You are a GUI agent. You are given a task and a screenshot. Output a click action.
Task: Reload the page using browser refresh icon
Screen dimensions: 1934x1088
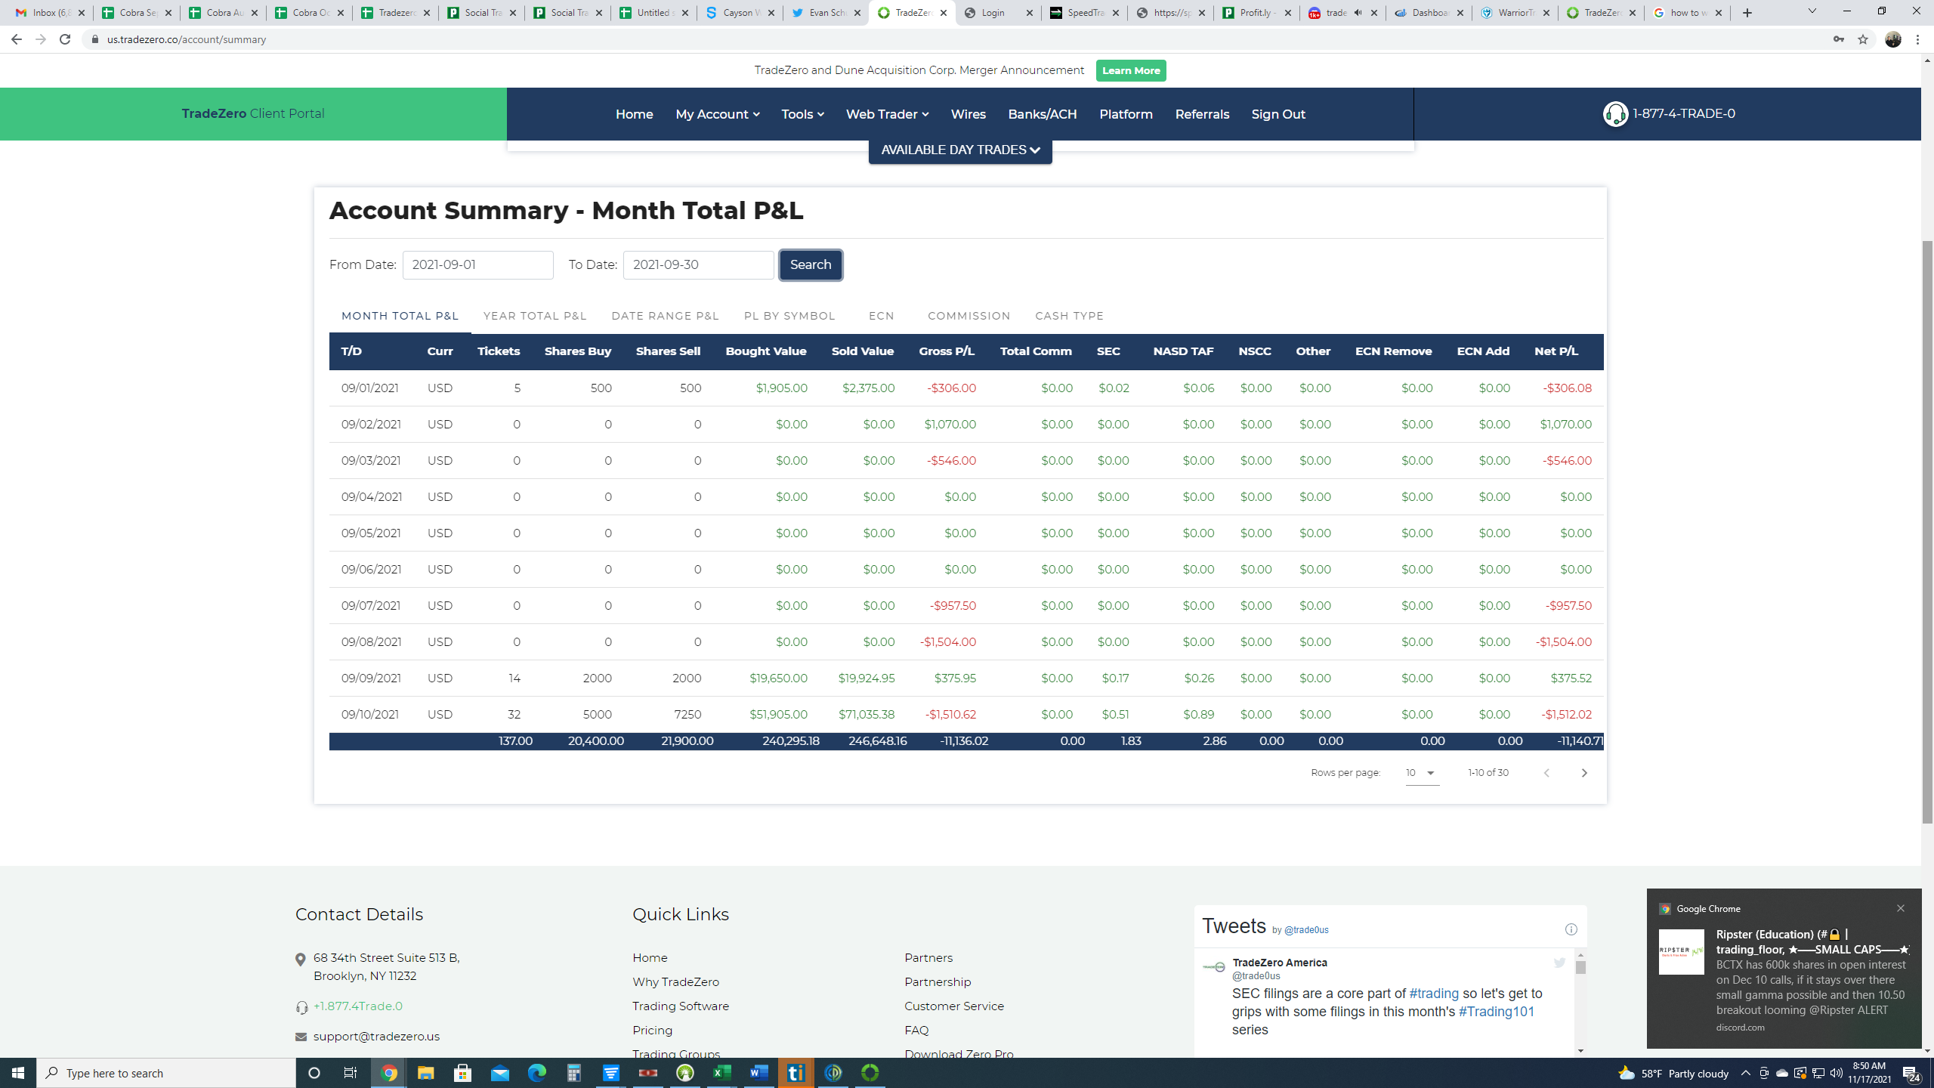click(x=65, y=39)
